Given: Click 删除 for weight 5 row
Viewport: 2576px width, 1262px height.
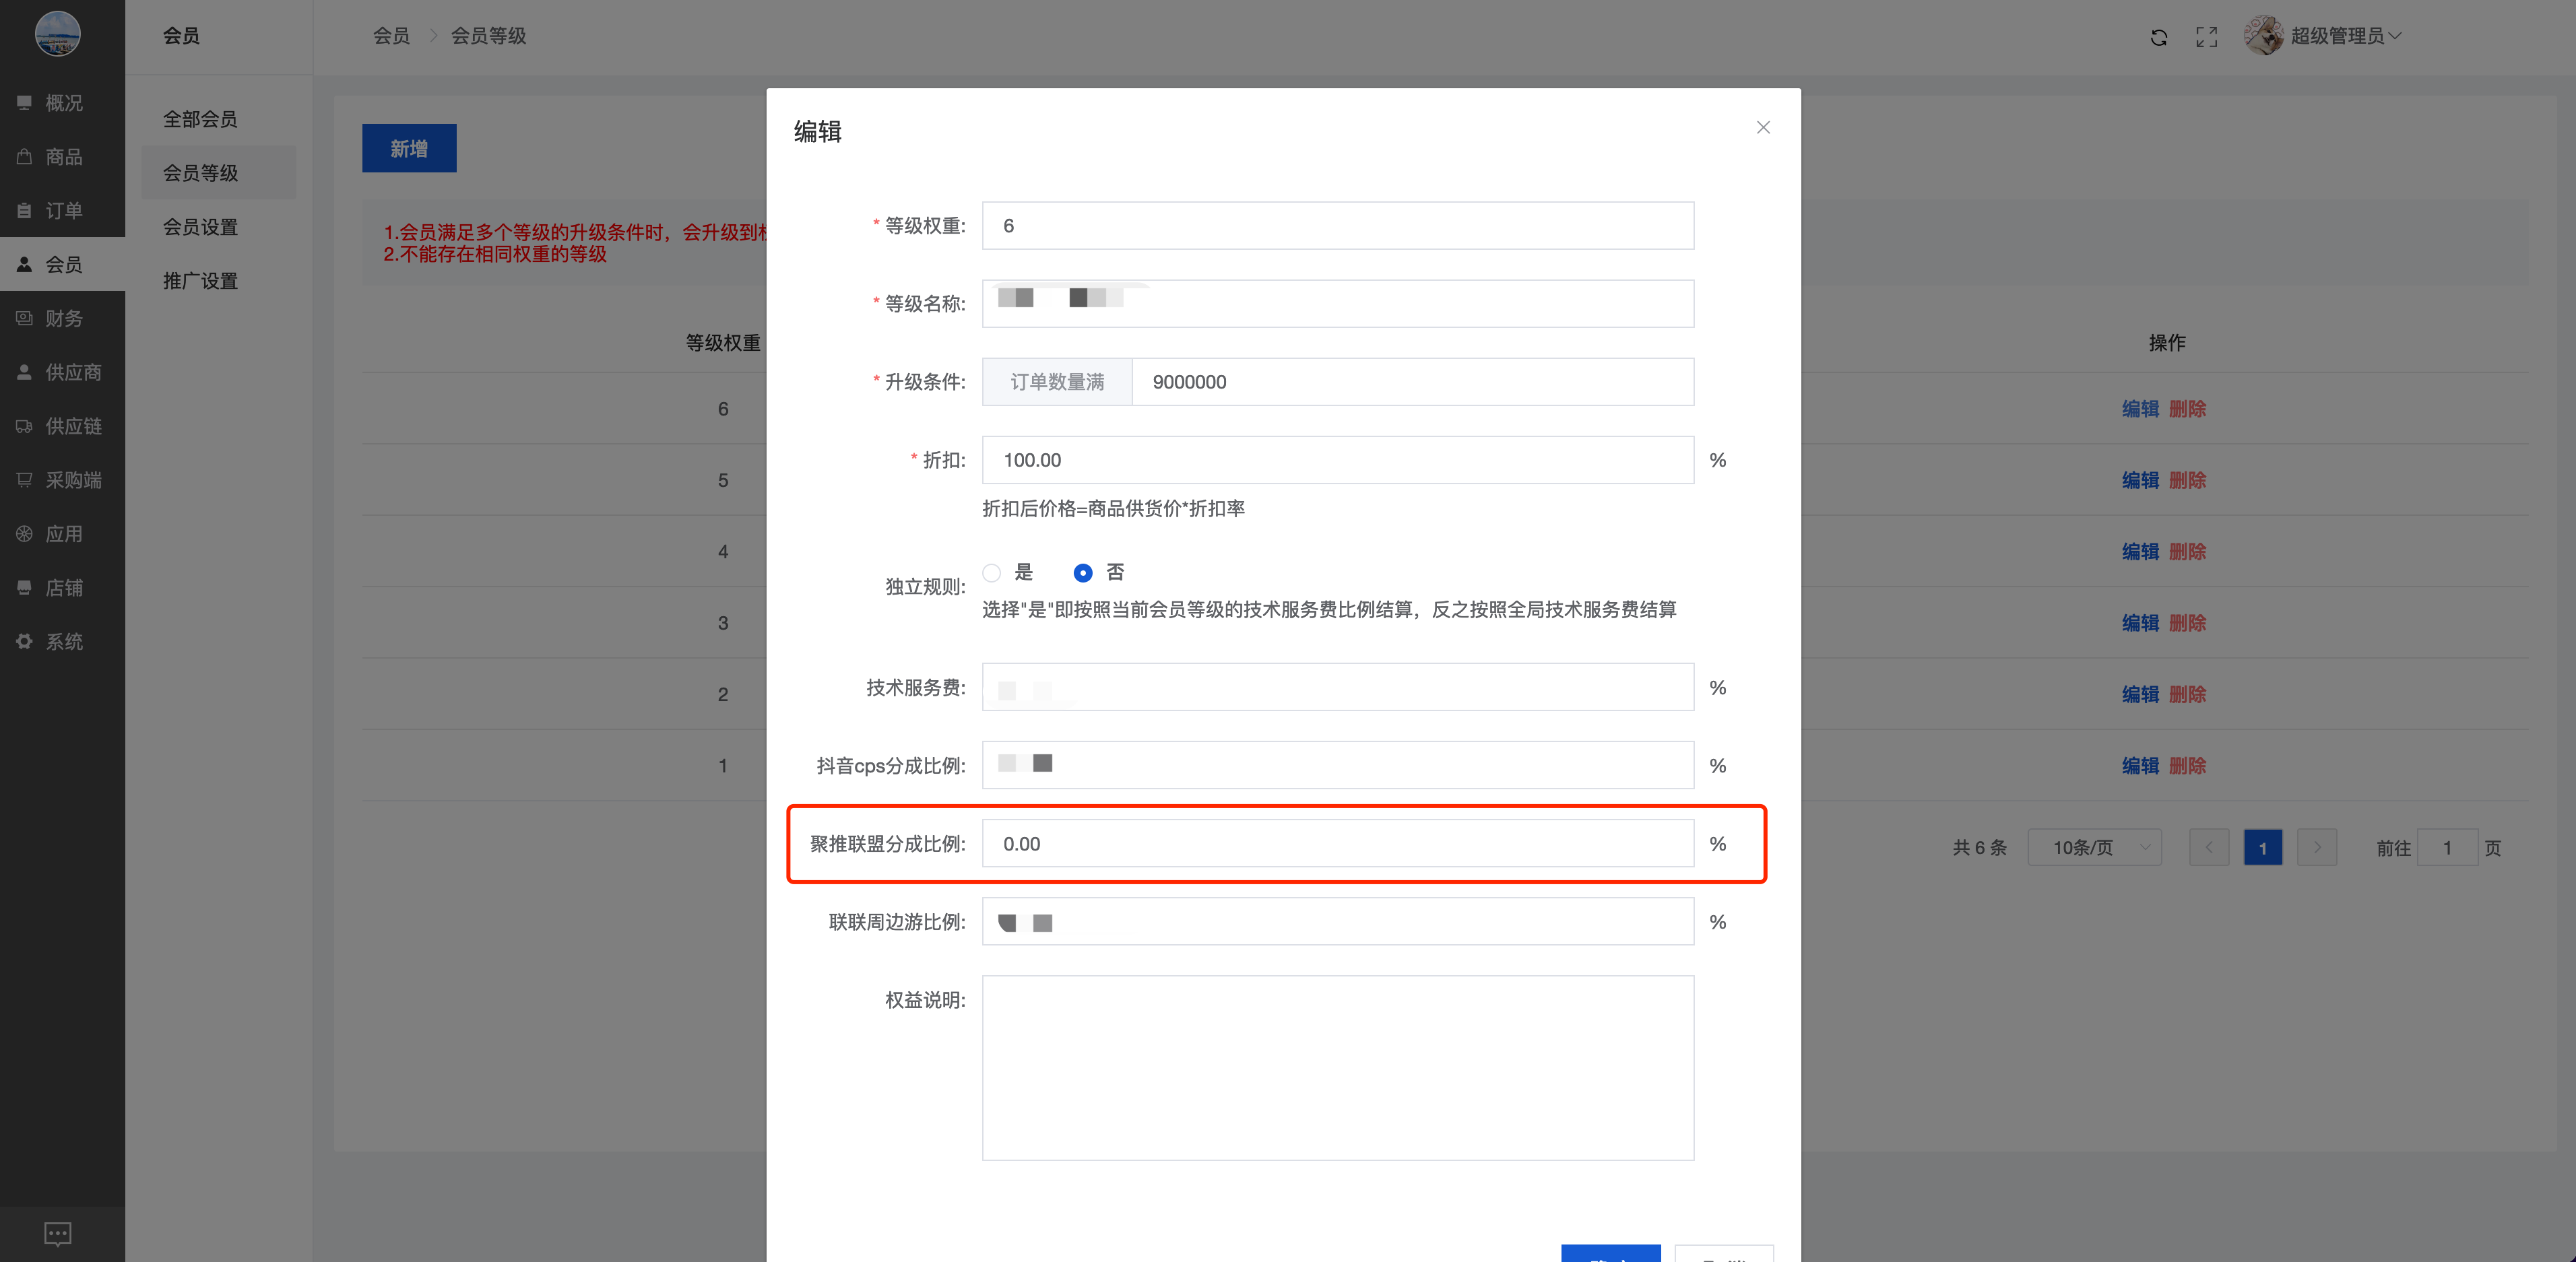Looking at the screenshot, I should click(2187, 480).
